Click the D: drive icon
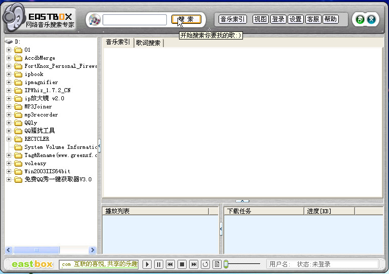Screen dimensions: 389x274 tap(9, 42)
